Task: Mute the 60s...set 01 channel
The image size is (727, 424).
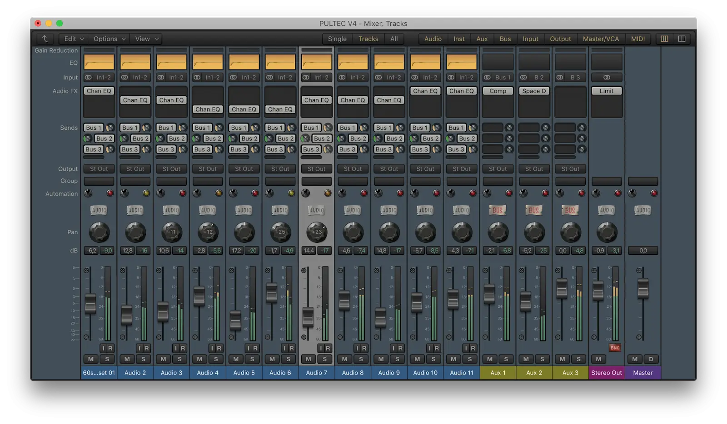Action: pyautogui.click(x=91, y=359)
